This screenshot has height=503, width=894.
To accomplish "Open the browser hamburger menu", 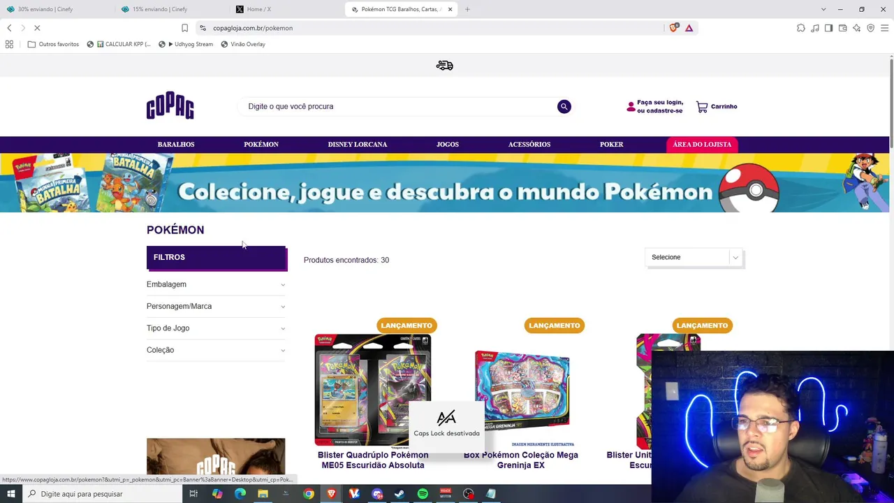I will [884, 28].
